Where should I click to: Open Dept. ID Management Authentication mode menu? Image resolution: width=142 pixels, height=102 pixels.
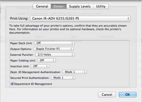pos(75,72)
